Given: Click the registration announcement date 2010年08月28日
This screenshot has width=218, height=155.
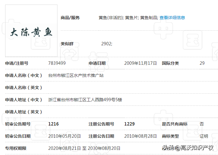Looking at the screenshot, I should 140,136.
